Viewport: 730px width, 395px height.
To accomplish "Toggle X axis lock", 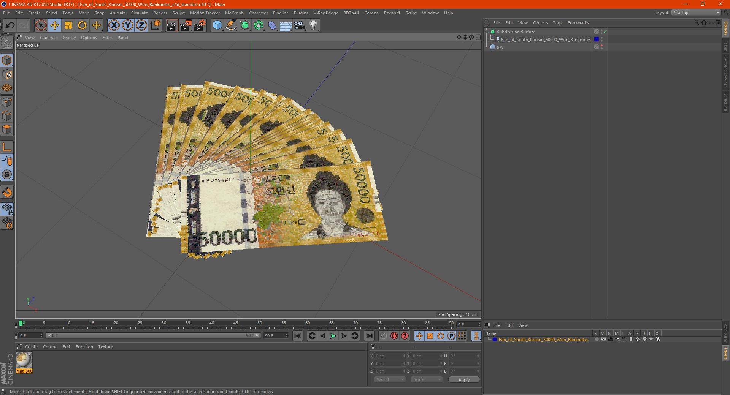I will click(114, 25).
